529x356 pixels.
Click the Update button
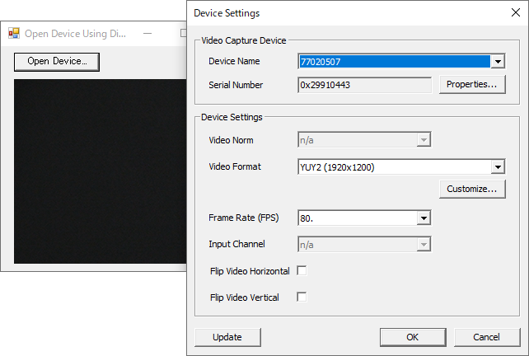pyautogui.click(x=227, y=337)
